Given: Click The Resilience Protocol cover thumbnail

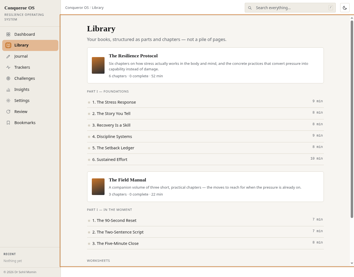Looking at the screenshot, I should [98, 65].
